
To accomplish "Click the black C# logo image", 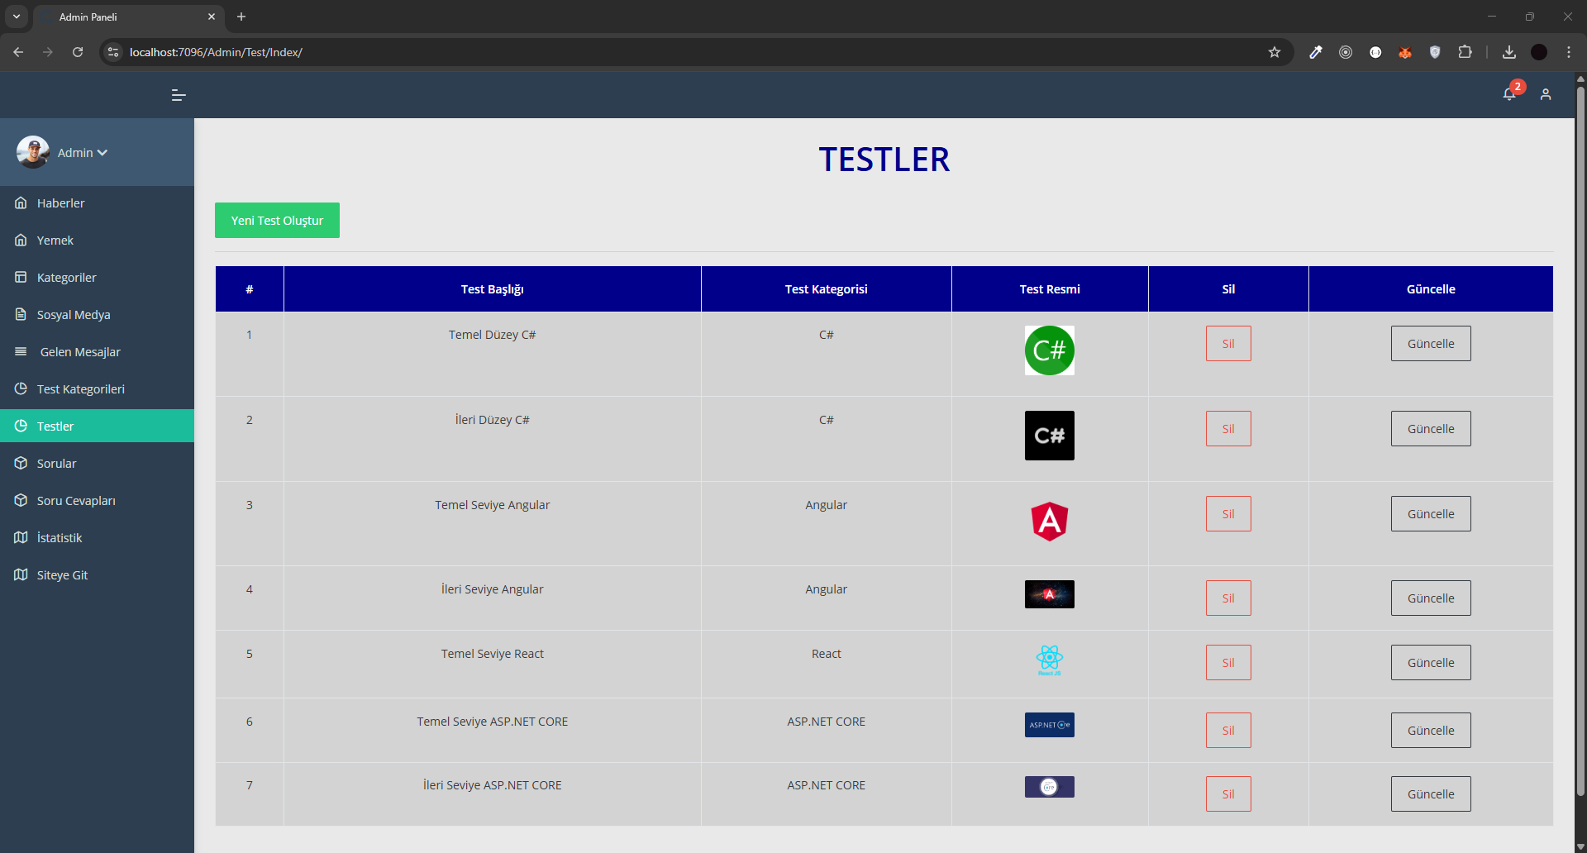I will click(x=1050, y=436).
